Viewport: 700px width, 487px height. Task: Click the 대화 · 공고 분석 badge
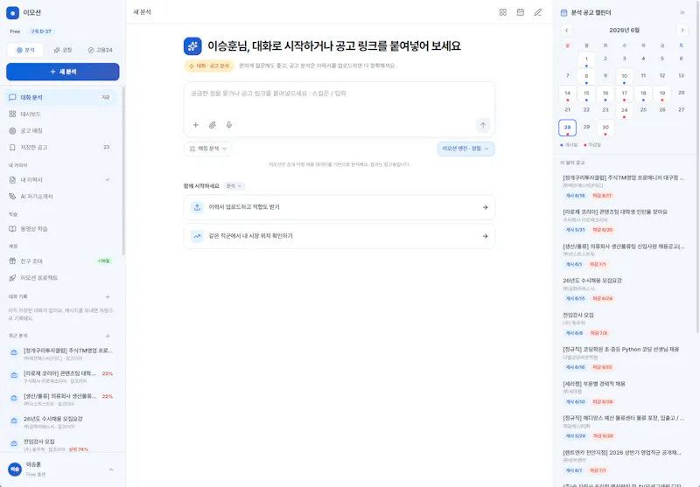point(209,66)
